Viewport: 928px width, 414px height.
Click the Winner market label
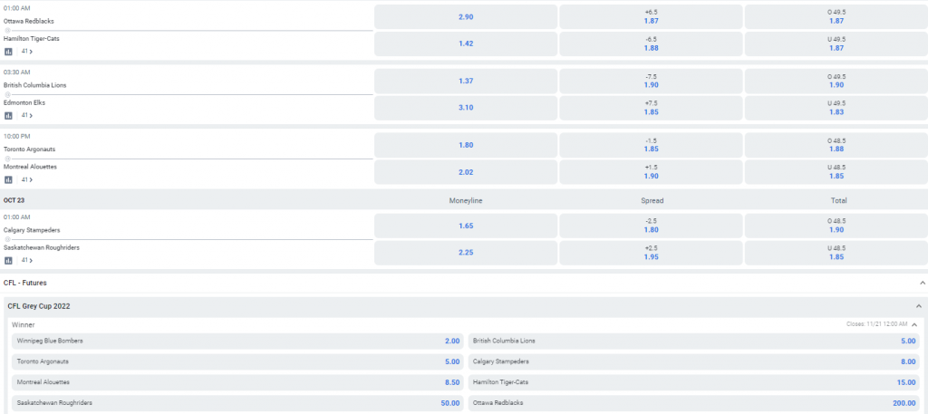pyautogui.click(x=23, y=324)
